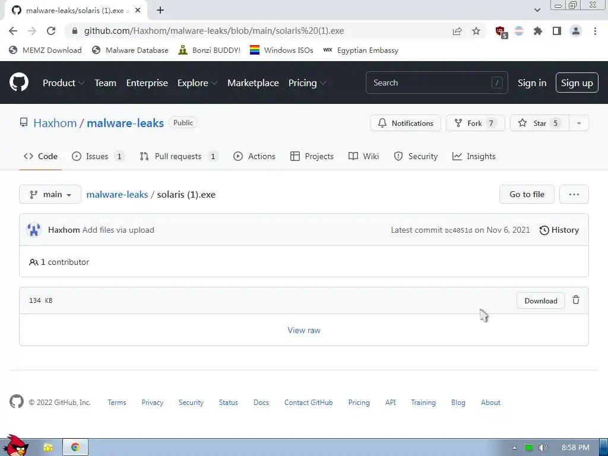Open the file History link

[559, 230]
